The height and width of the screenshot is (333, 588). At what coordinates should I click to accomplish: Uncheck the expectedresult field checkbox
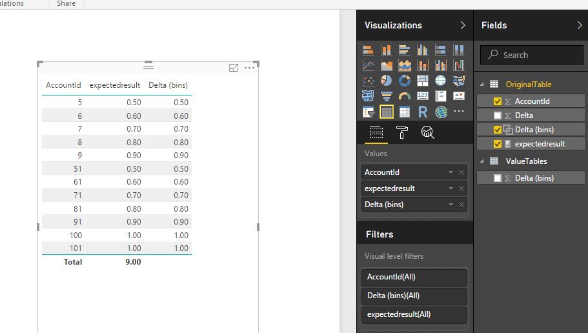[x=497, y=144]
